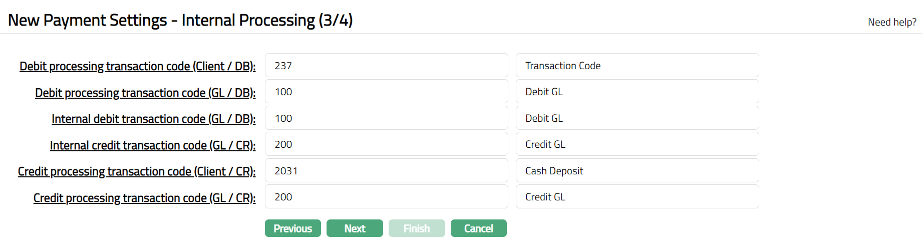The width and height of the screenshot is (922, 248).
Task: Focus the Internal debit transaction code field
Action: 386,118
